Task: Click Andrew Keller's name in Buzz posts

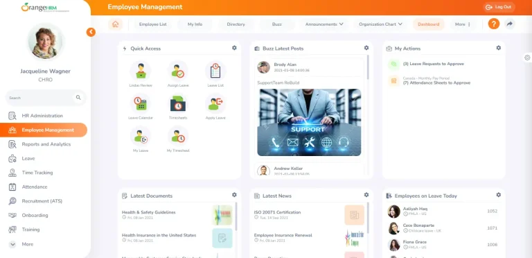Action: click(x=288, y=169)
